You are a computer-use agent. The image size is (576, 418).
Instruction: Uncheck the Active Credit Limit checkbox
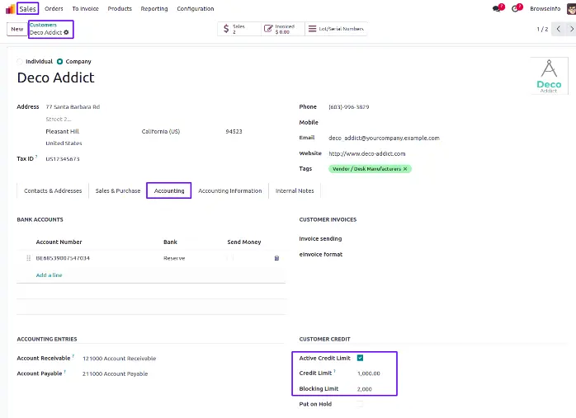(360, 358)
